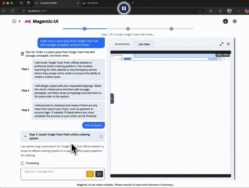249x188 pixels.
Task: Click the refresh spinner on Step 1 header
Action: pos(101,137)
